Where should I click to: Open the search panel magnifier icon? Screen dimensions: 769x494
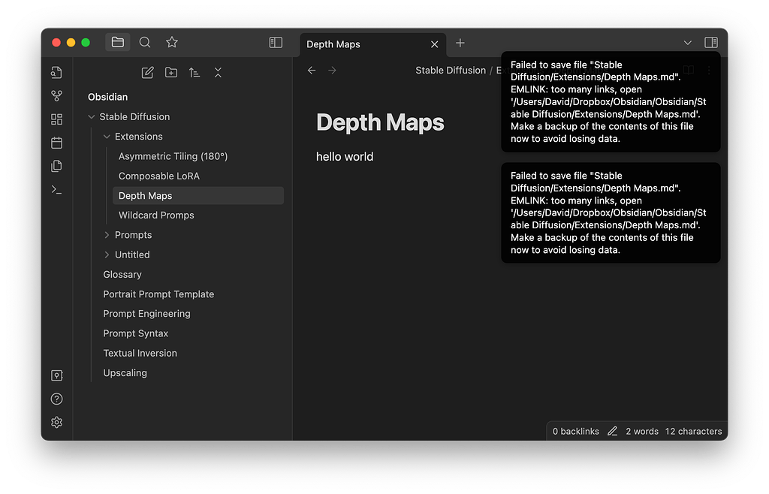(x=145, y=42)
